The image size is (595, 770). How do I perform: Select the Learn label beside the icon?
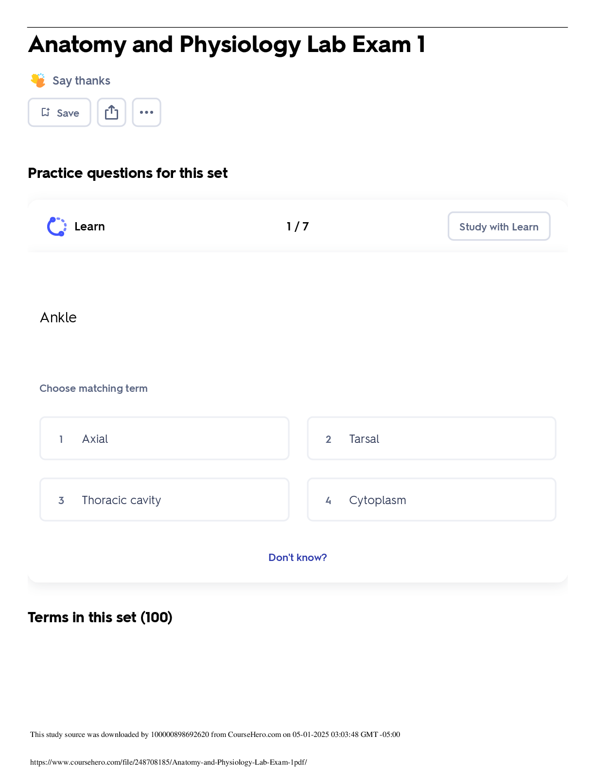click(x=89, y=227)
